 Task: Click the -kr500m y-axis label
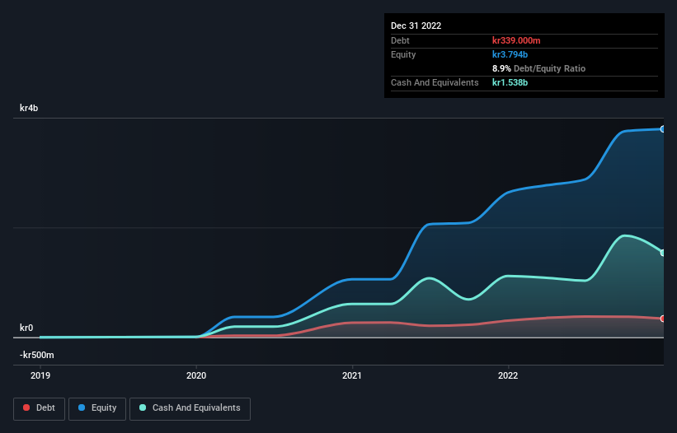coord(37,355)
